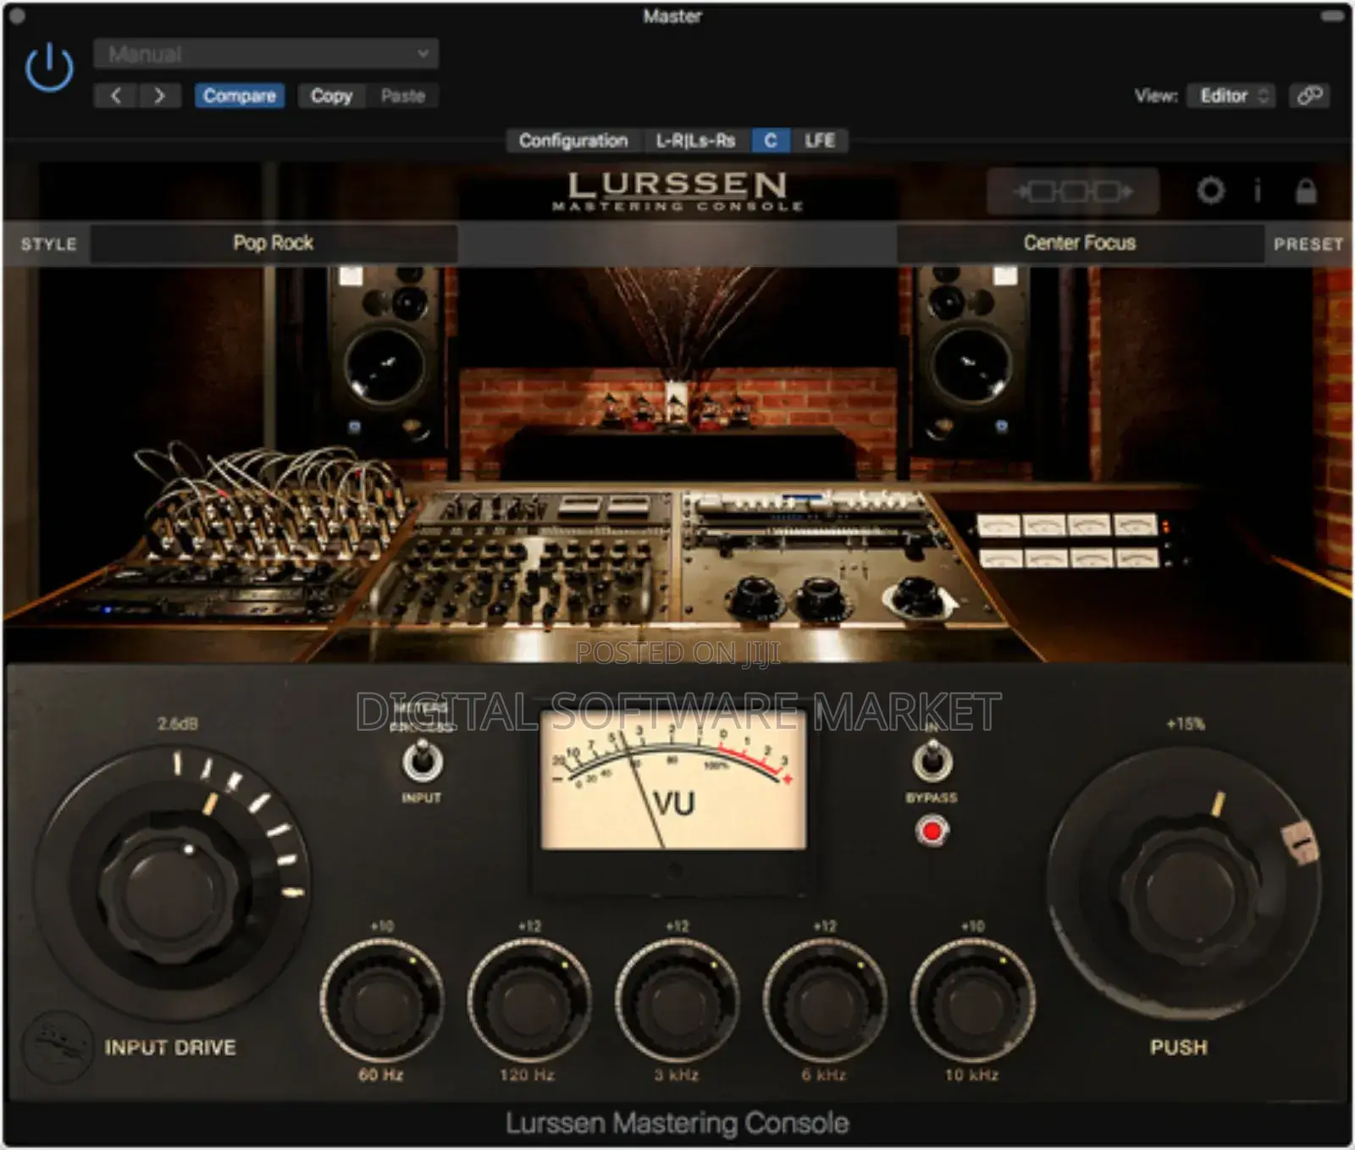Click the 120 Hz EQ knob

point(528,1000)
